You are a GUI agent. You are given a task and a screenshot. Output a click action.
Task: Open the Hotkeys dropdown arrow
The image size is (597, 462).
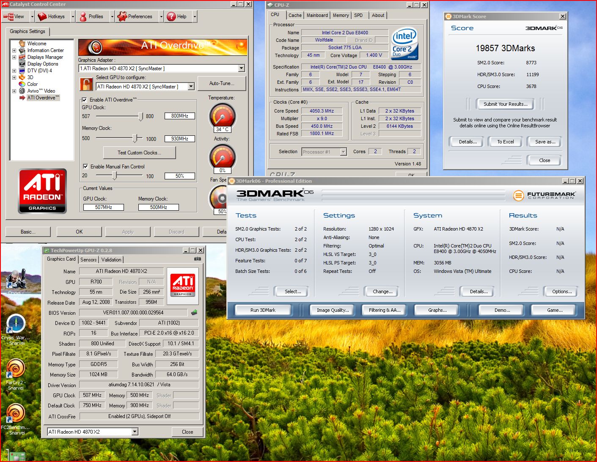[72, 16]
